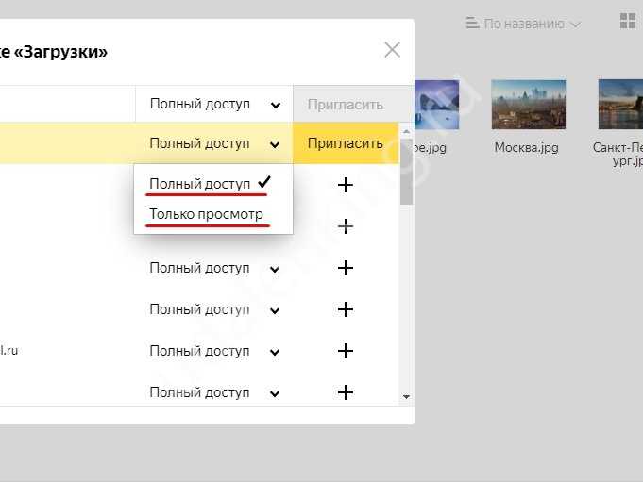Click the contacts list scrollbar down arrow

click(406, 396)
